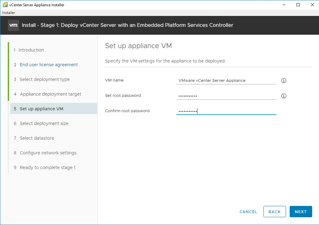This screenshot has width=319, height=225.
Task: Minimize the installer window
Action: pos(284,5)
